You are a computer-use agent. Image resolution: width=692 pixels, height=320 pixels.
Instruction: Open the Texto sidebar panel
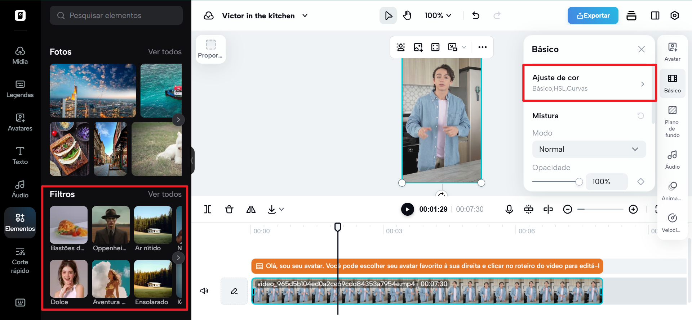(20, 156)
